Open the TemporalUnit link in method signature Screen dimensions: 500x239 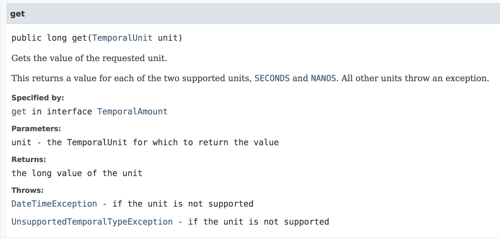pyautogui.click(x=122, y=38)
